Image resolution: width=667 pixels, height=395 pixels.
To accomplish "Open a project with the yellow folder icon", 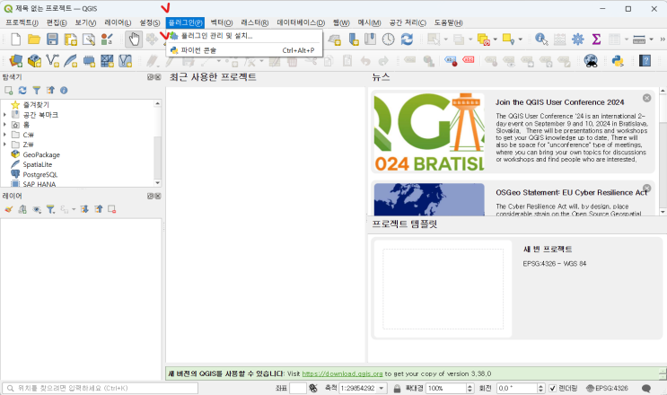I will (x=34, y=39).
